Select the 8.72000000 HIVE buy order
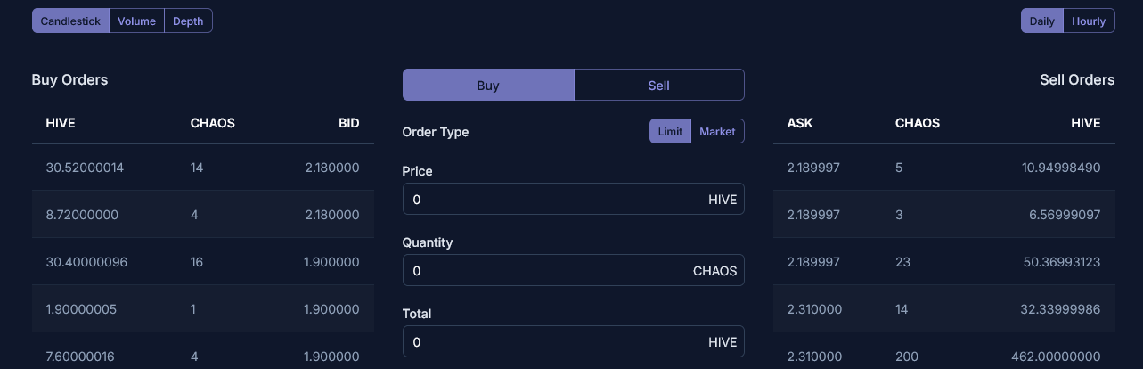Screen dimensions: 1143x369 (x=202, y=215)
